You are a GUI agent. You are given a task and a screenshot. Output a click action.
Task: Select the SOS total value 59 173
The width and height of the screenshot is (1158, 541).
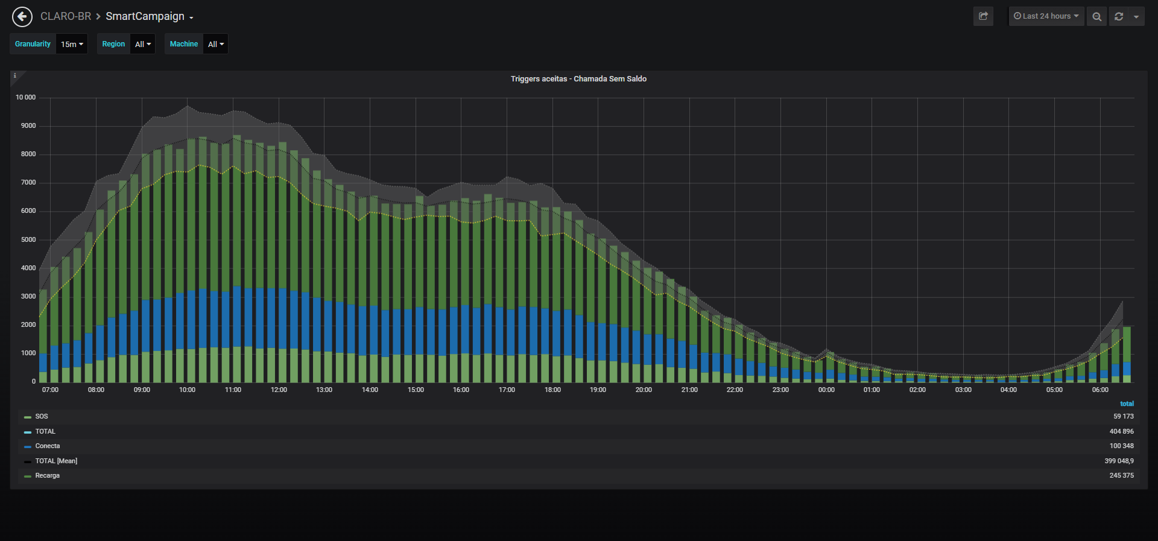coord(1124,417)
